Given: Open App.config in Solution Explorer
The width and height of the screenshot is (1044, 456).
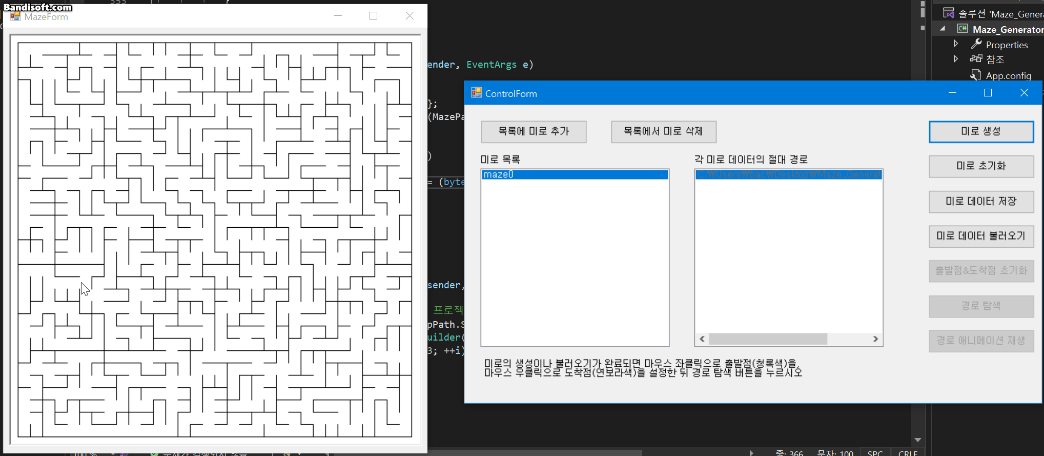Looking at the screenshot, I should [1008, 76].
